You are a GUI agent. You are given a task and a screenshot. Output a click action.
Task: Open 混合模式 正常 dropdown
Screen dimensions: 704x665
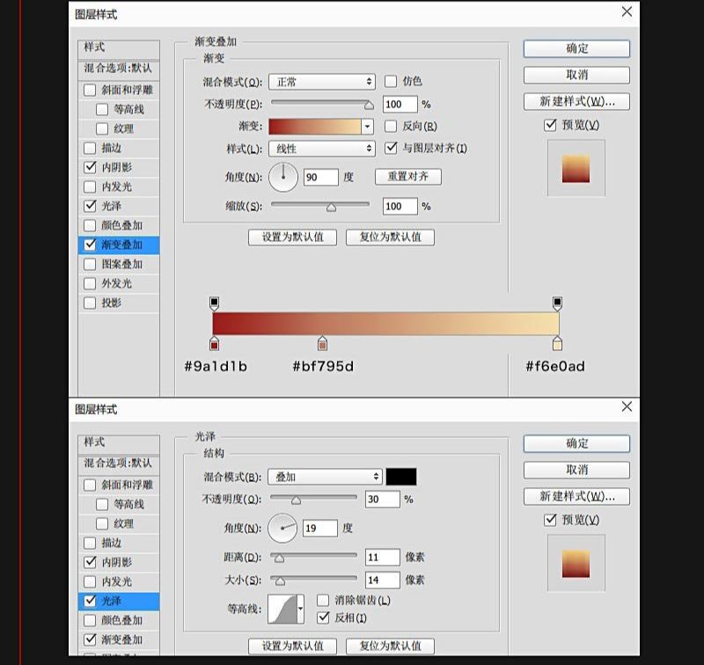pyautogui.click(x=322, y=82)
